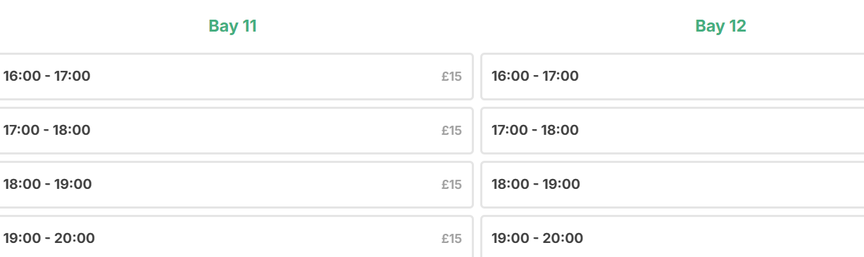This screenshot has width=864, height=257.
Task: Click the Bay 11 column heading
Action: (x=232, y=27)
